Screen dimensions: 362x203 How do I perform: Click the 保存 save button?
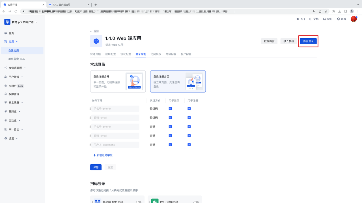[x=96, y=167]
